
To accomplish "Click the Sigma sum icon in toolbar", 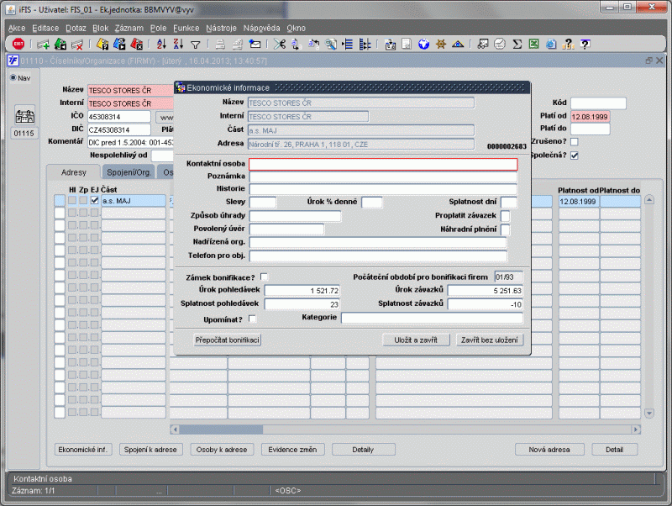I will (x=517, y=44).
